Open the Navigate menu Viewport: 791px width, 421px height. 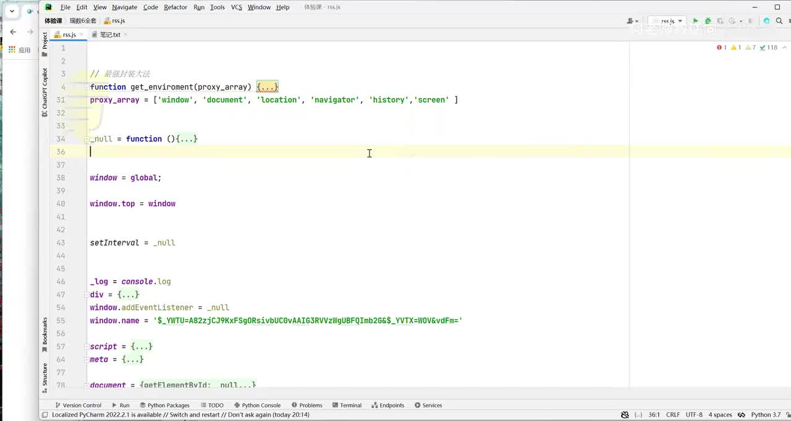point(125,7)
